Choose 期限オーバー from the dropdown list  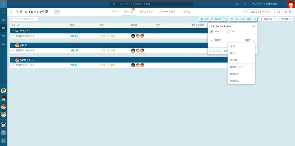[237, 67]
